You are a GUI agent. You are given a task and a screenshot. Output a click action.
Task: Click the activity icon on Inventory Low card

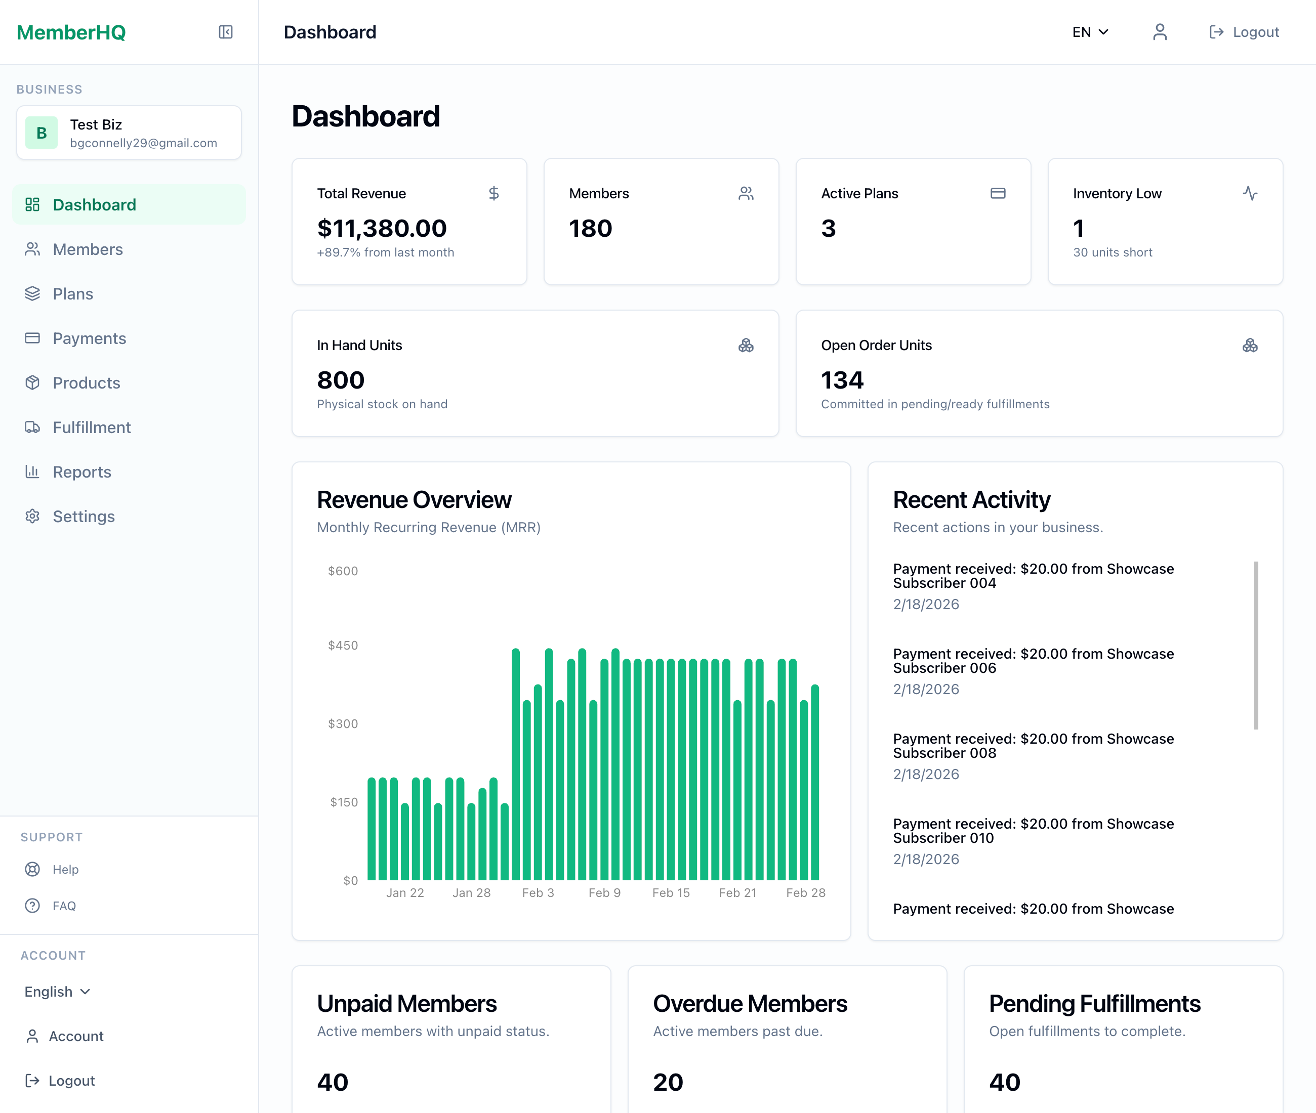[1250, 194]
